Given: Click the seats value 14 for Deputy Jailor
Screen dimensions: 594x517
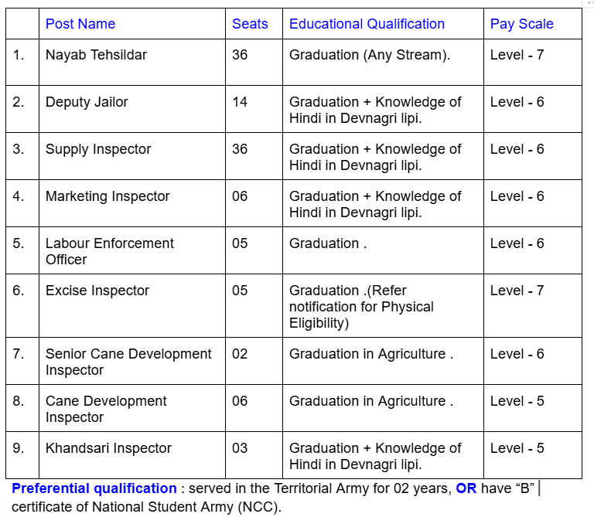Looking at the screenshot, I should 240,102.
